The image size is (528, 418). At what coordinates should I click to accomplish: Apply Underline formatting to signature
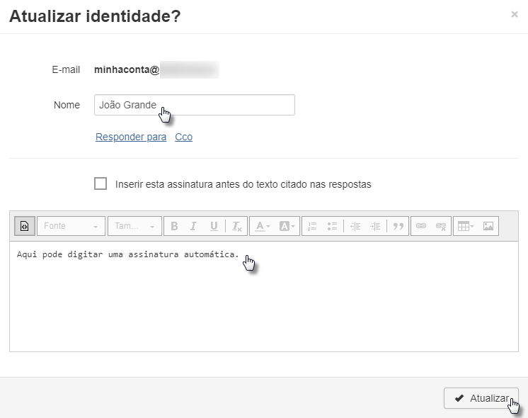[x=214, y=226]
